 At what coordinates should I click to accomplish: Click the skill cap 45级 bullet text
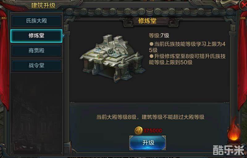[187, 47]
